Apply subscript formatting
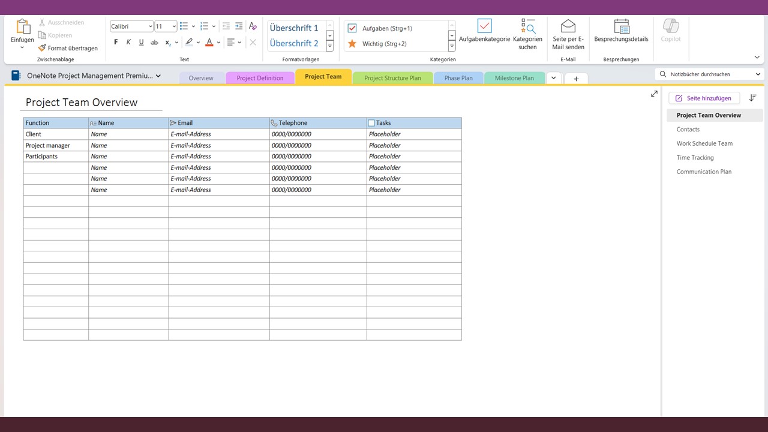The width and height of the screenshot is (768, 432). (x=168, y=43)
